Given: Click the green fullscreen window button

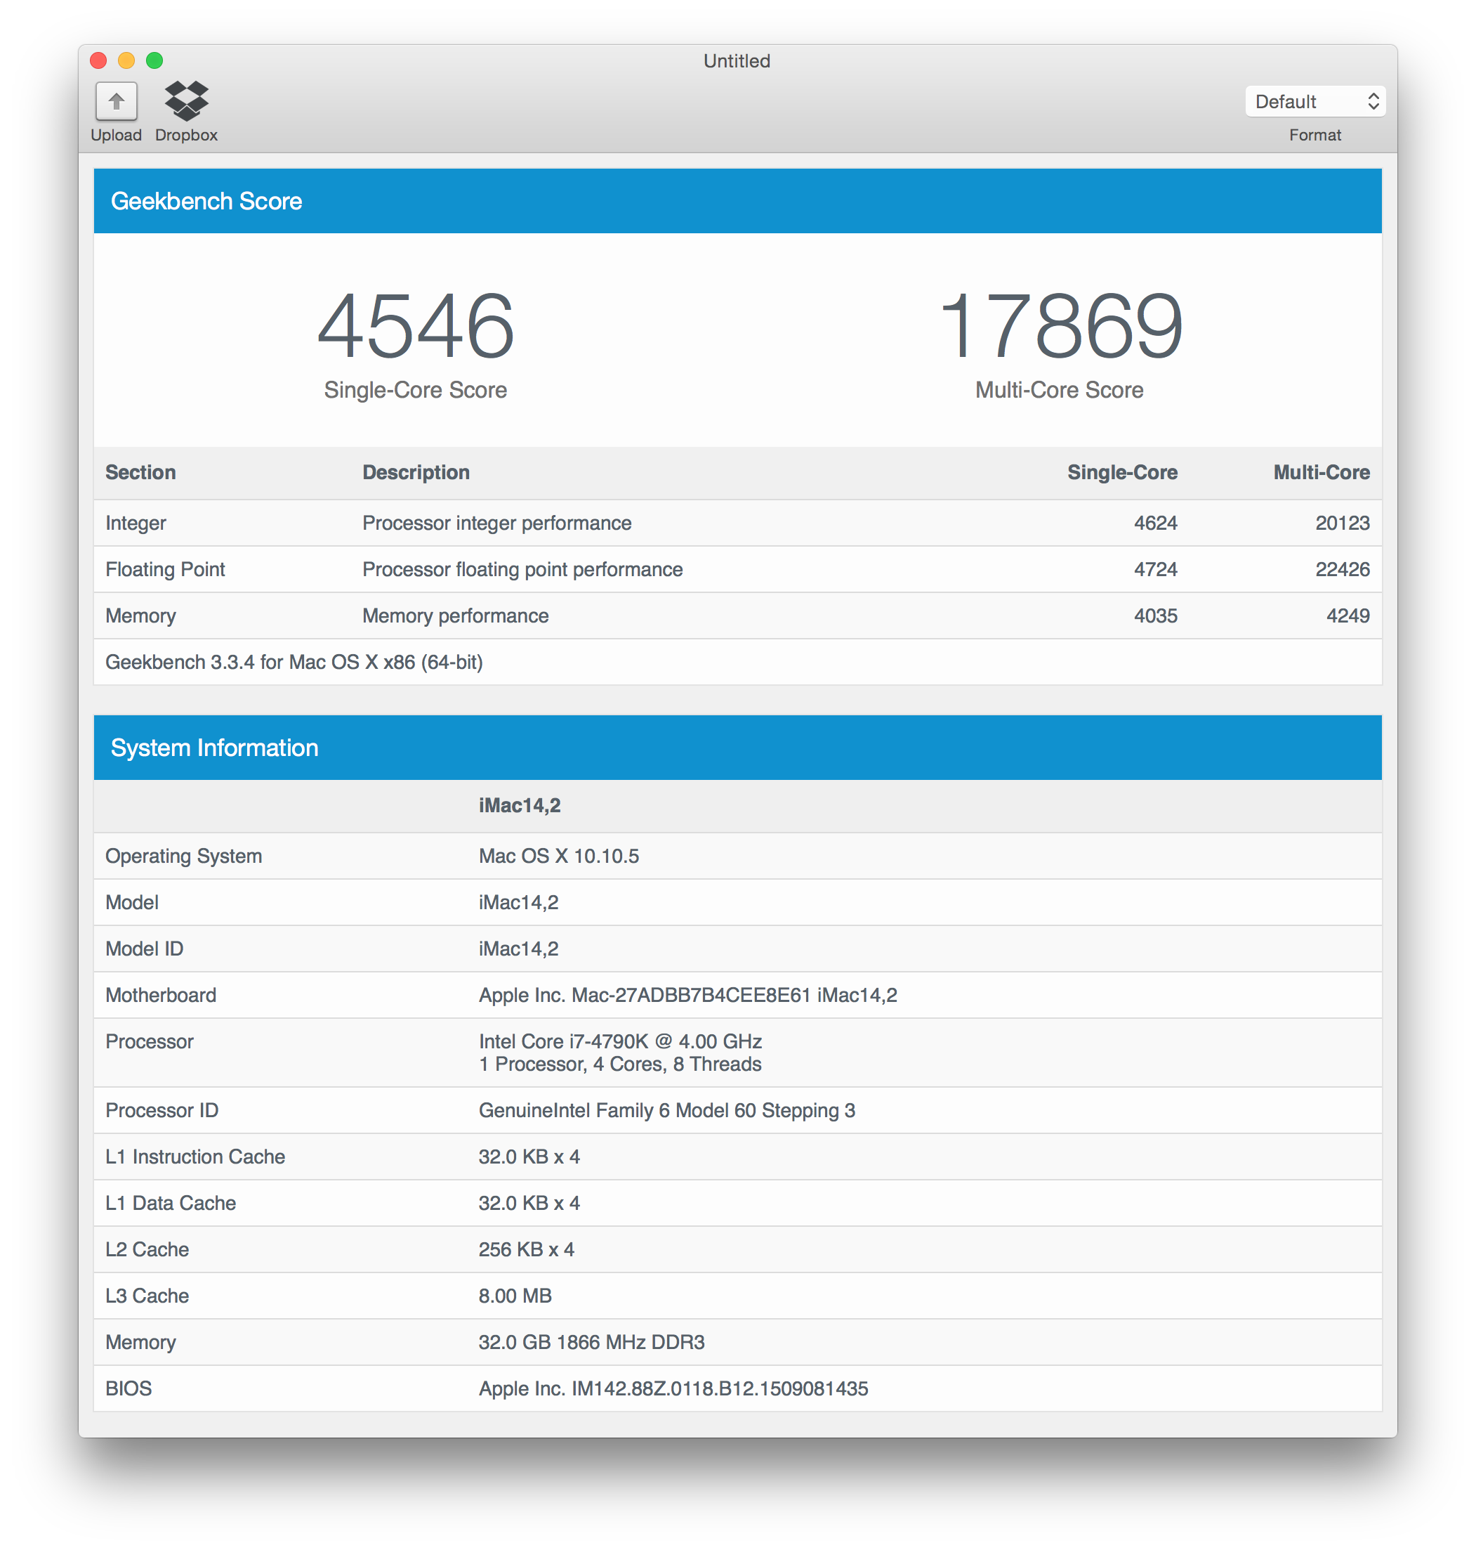Looking at the screenshot, I should pos(155,60).
